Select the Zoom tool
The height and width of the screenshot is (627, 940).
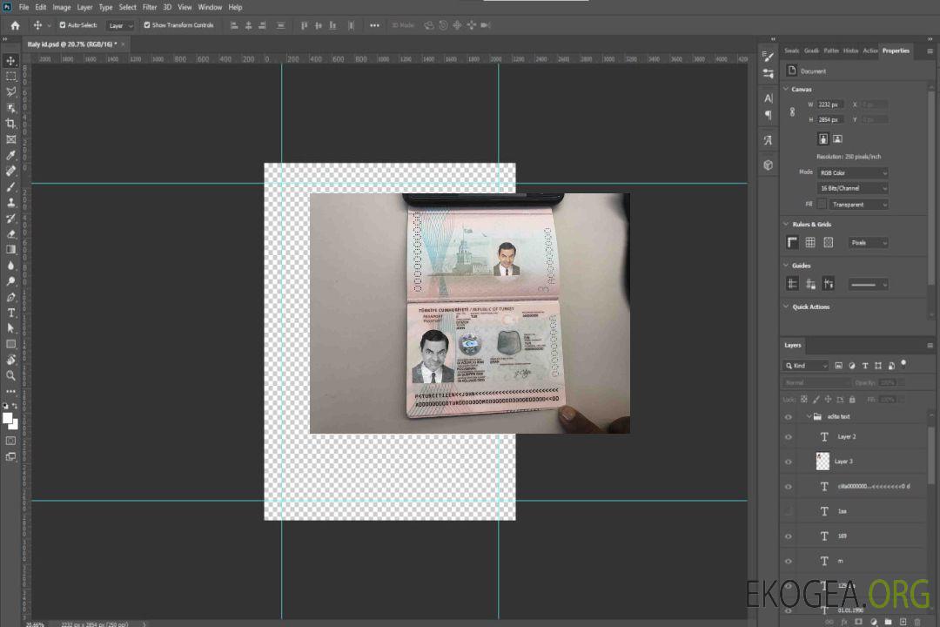(x=10, y=375)
